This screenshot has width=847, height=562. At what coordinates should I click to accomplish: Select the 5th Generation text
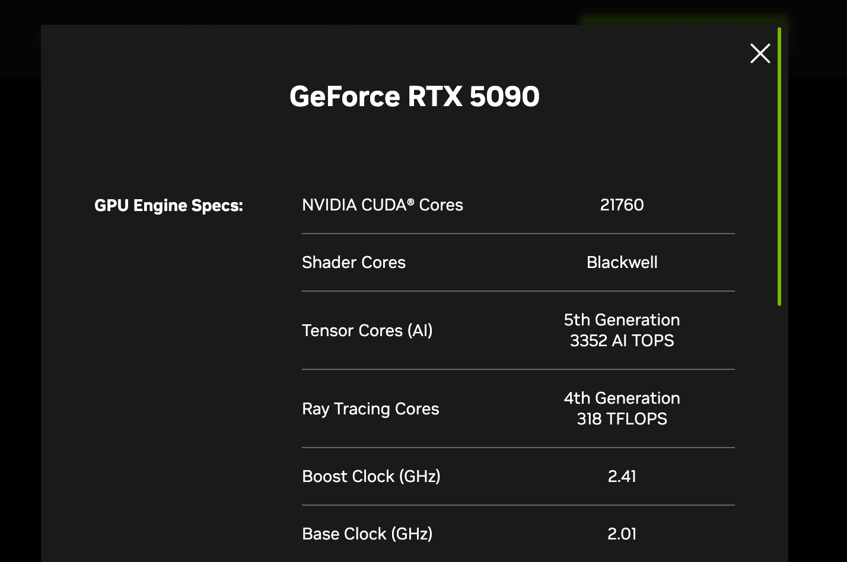[x=622, y=320]
